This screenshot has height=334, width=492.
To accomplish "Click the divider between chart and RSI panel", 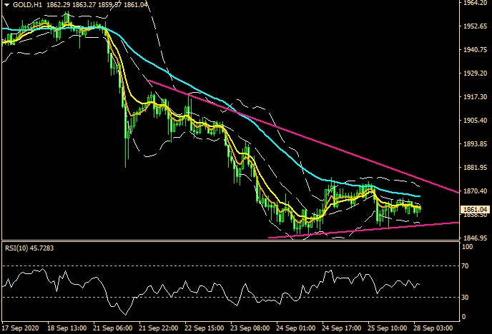I will 229,241.
